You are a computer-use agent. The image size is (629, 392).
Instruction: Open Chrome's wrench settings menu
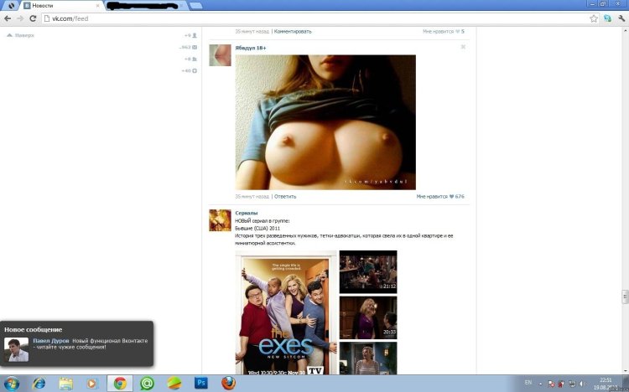620,18
